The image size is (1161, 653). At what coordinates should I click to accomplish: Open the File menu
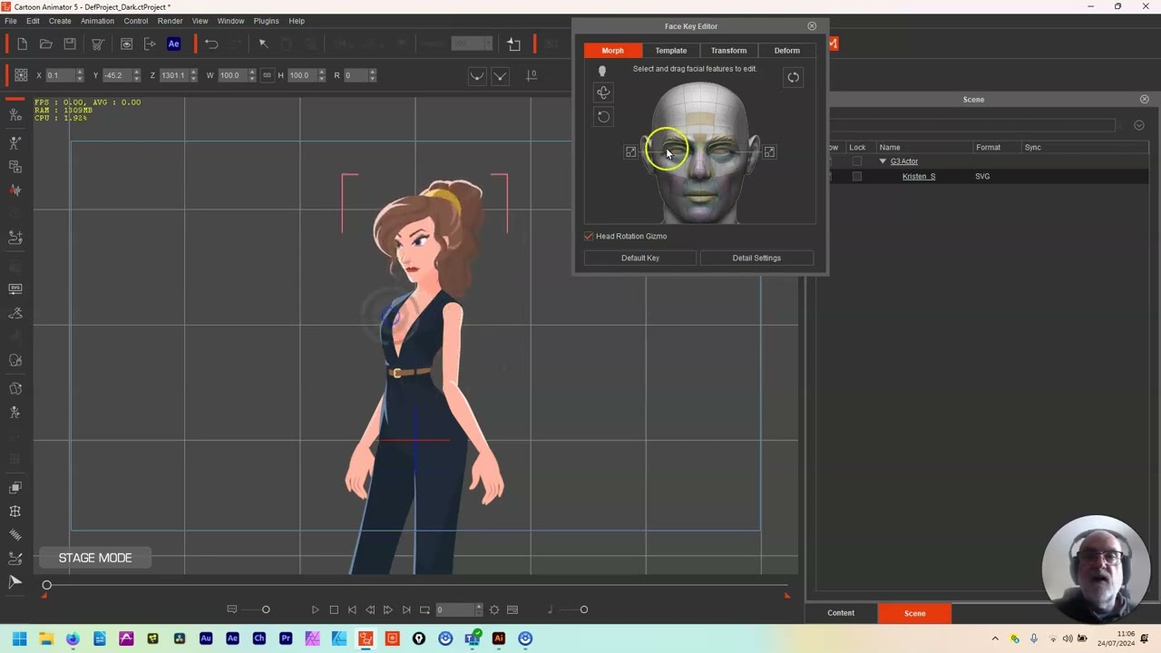11,21
